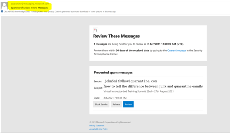Click the johnSmith@howiquarantine.com sender address
The width and height of the screenshot is (231, 133).
click(131, 81)
